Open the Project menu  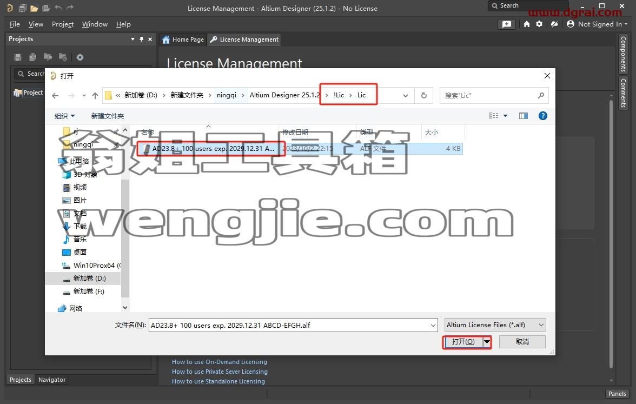[x=63, y=24]
